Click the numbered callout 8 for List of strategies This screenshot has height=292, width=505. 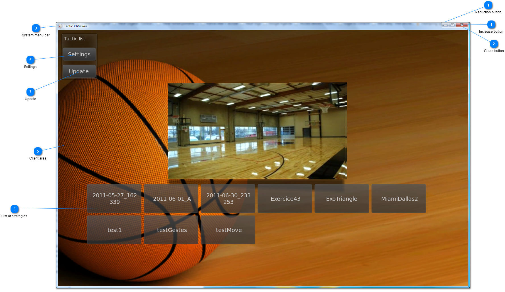[15, 209]
